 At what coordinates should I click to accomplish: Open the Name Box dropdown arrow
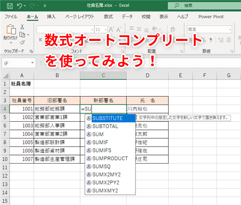click(32, 63)
